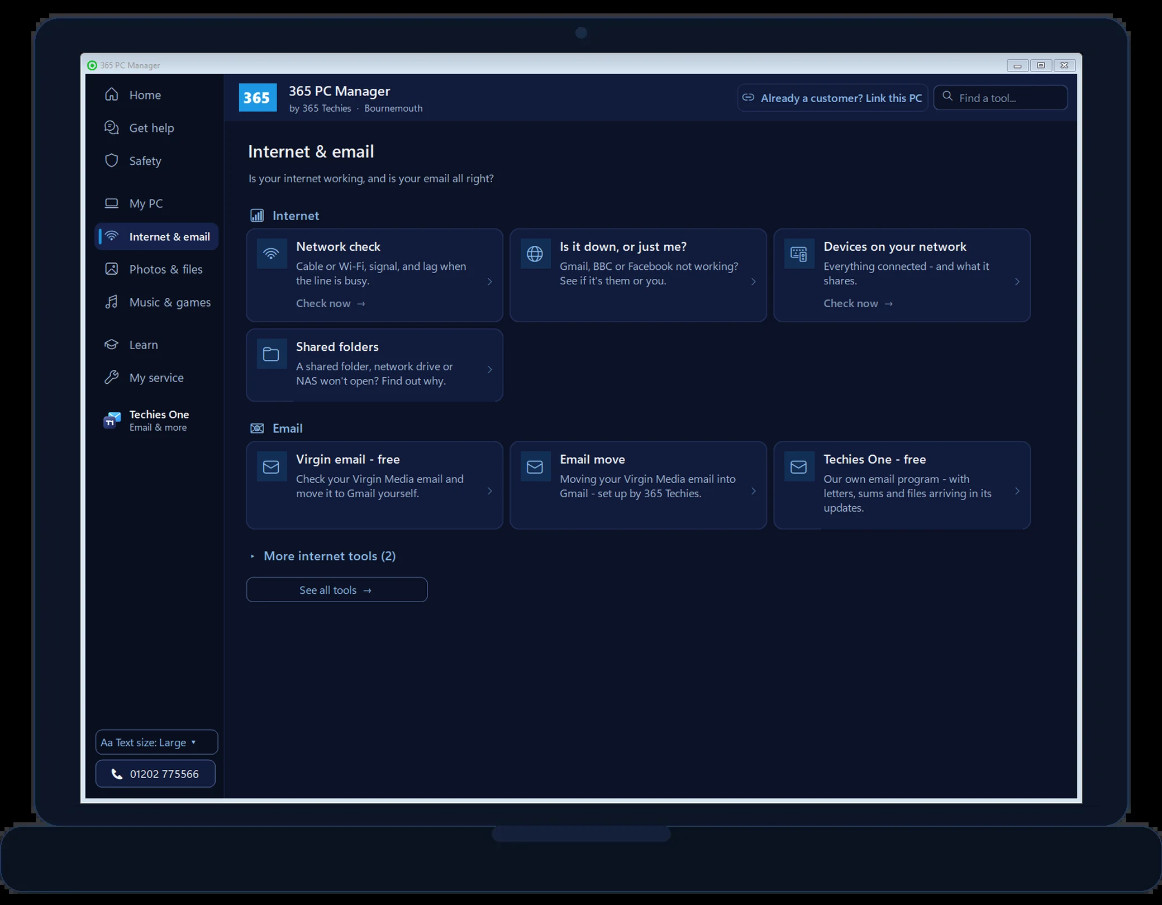This screenshot has width=1162, height=905.
Task: Click the magnifier icon in search box
Action: point(947,97)
